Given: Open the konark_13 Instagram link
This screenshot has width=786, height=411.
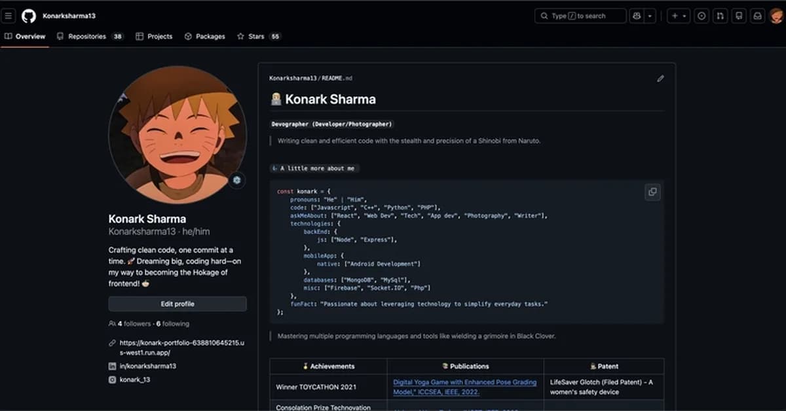Looking at the screenshot, I should pyautogui.click(x=134, y=380).
